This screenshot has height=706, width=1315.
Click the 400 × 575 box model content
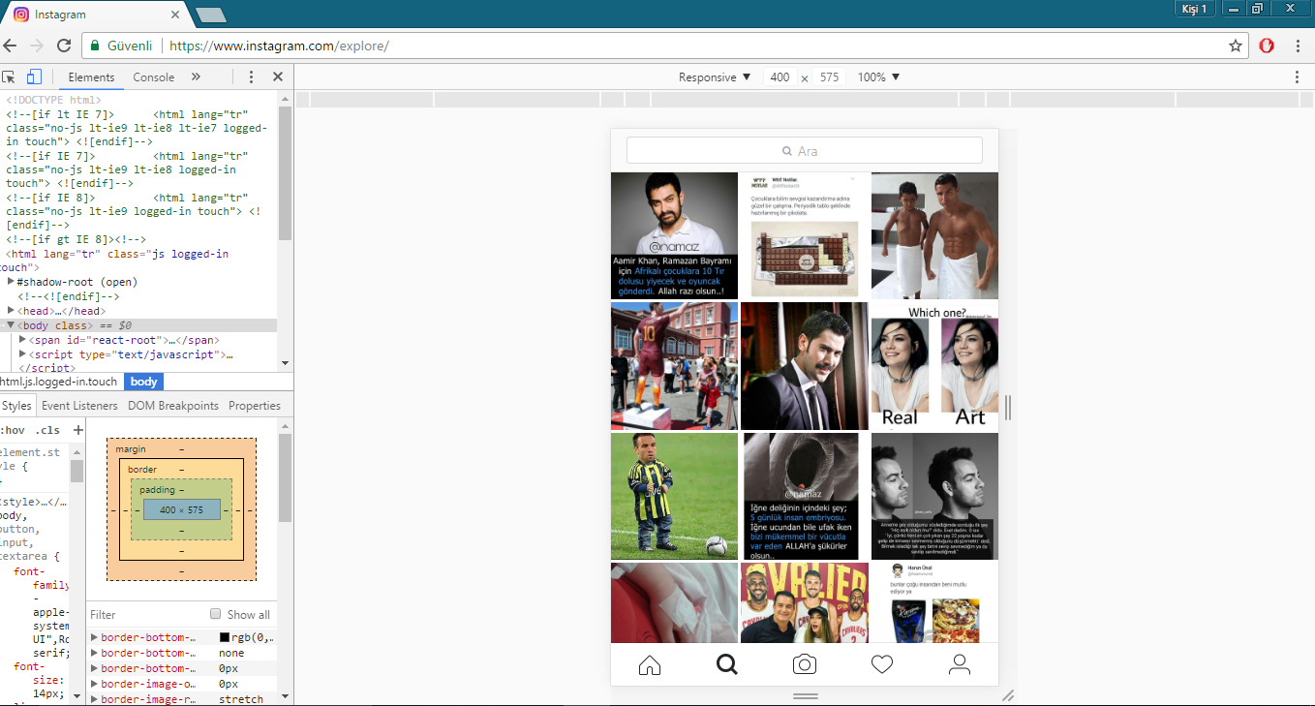click(x=182, y=509)
